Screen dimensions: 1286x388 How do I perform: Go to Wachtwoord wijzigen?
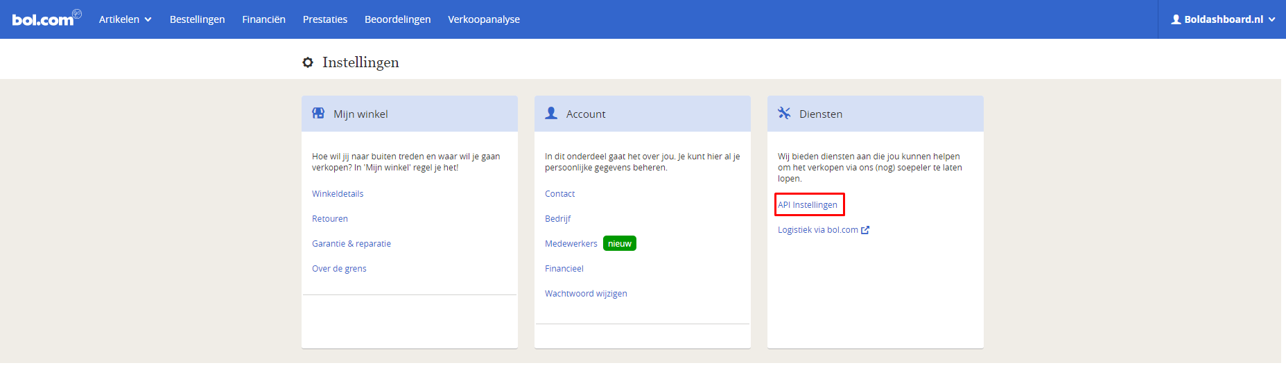[x=586, y=294]
